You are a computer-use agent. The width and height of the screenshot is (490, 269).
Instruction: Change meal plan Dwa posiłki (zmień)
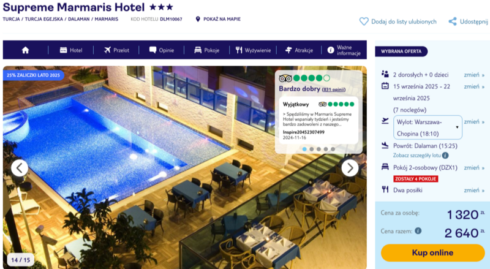coord(474,190)
